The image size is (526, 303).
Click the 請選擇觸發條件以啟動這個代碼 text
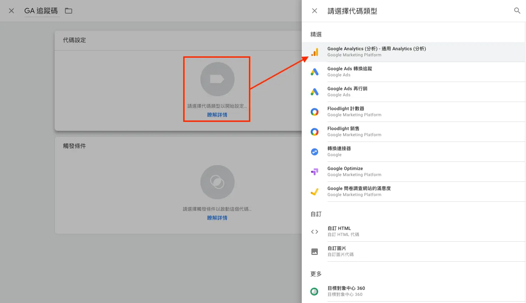click(x=217, y=209)
